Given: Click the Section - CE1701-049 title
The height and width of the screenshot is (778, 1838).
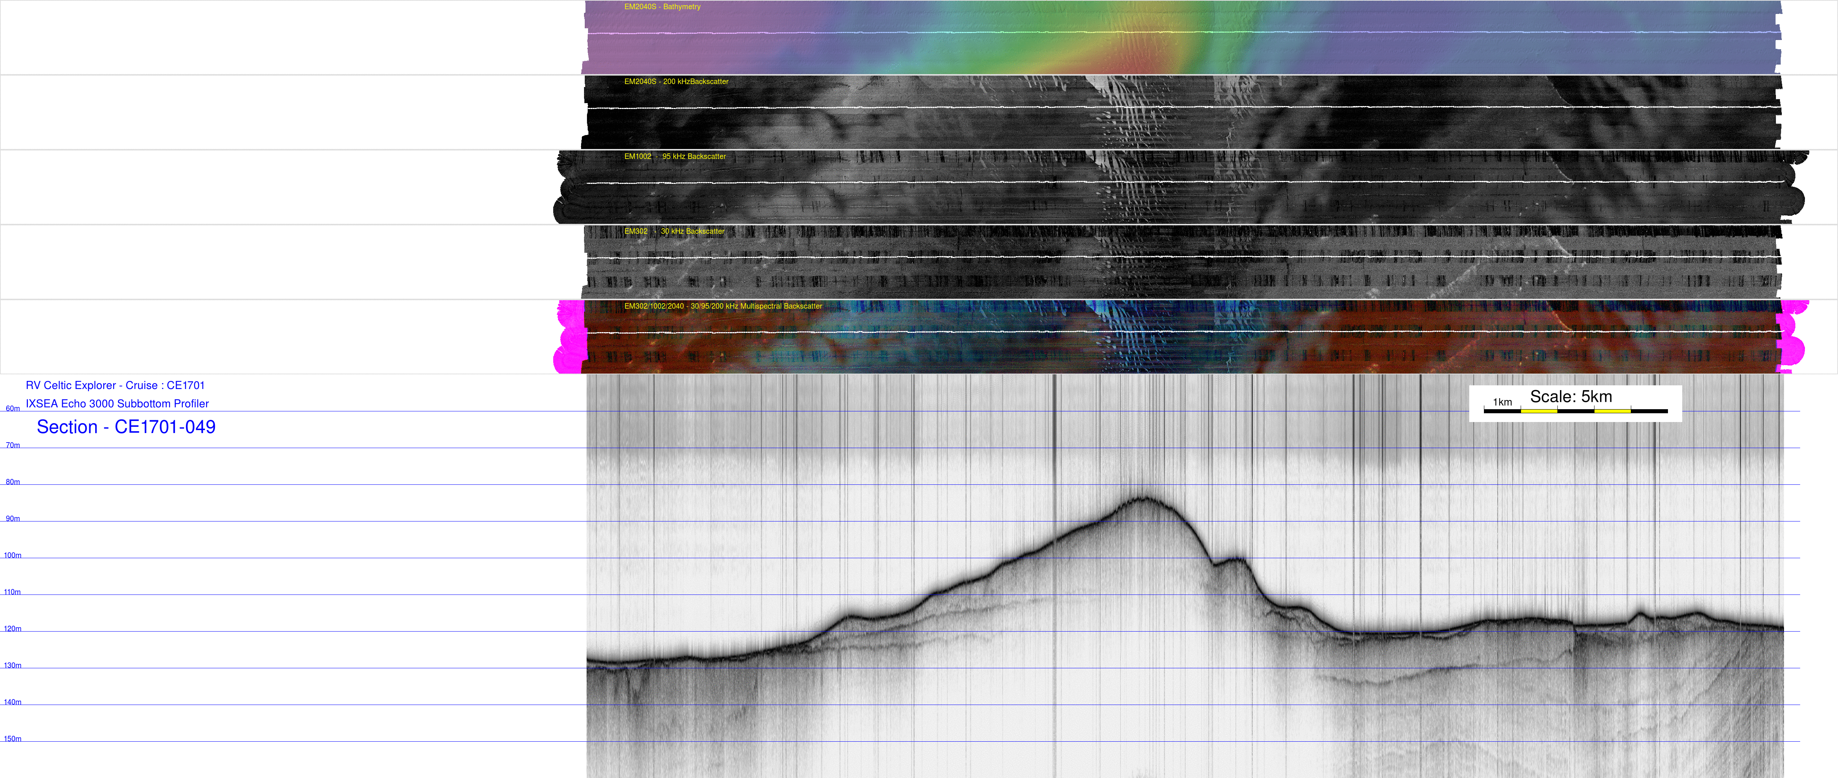Looking at the screenshot, I should (x=126, y=427).
